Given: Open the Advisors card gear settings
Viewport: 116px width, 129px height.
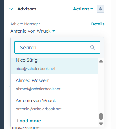Looking at the screenshot, I should point(101,9).
